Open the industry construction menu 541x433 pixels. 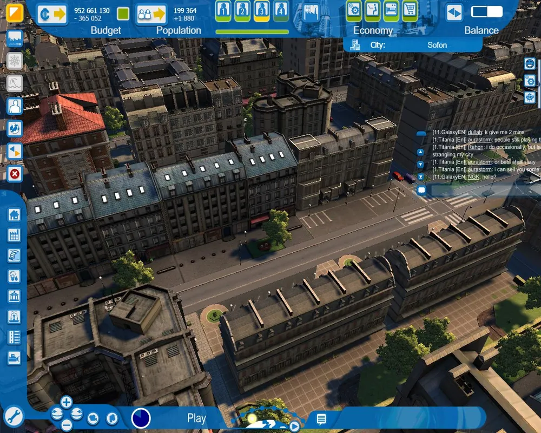point(14,235)
